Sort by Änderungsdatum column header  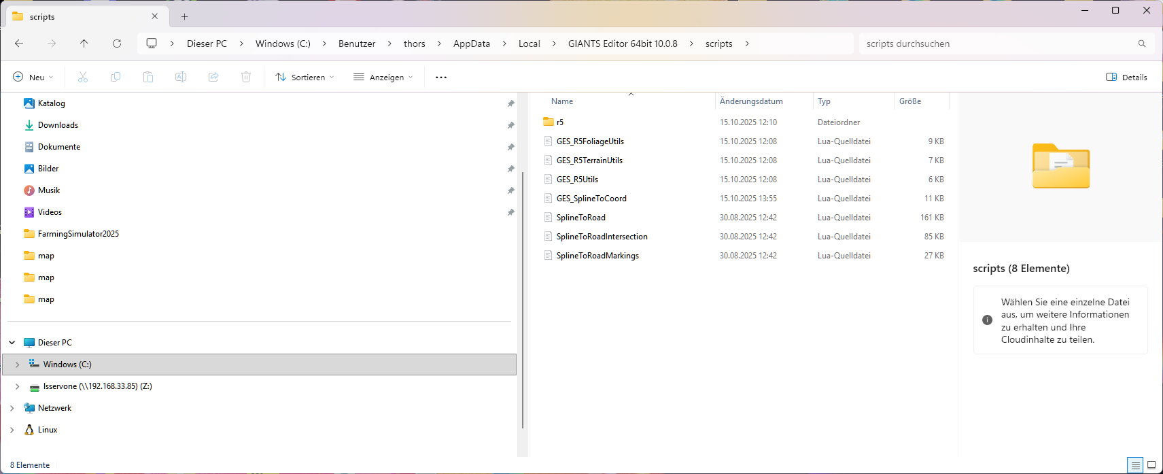point(751,101)
